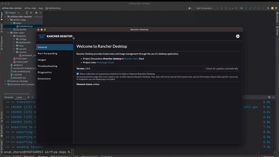
Task: Select values.yaml in project tree
Action: click(x=20, y=62)
